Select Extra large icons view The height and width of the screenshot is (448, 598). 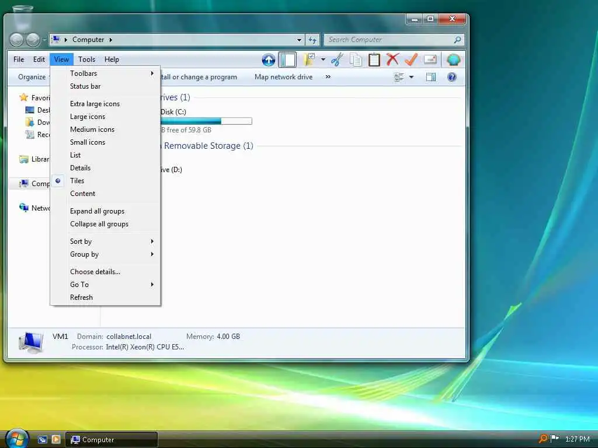[105, 104]
